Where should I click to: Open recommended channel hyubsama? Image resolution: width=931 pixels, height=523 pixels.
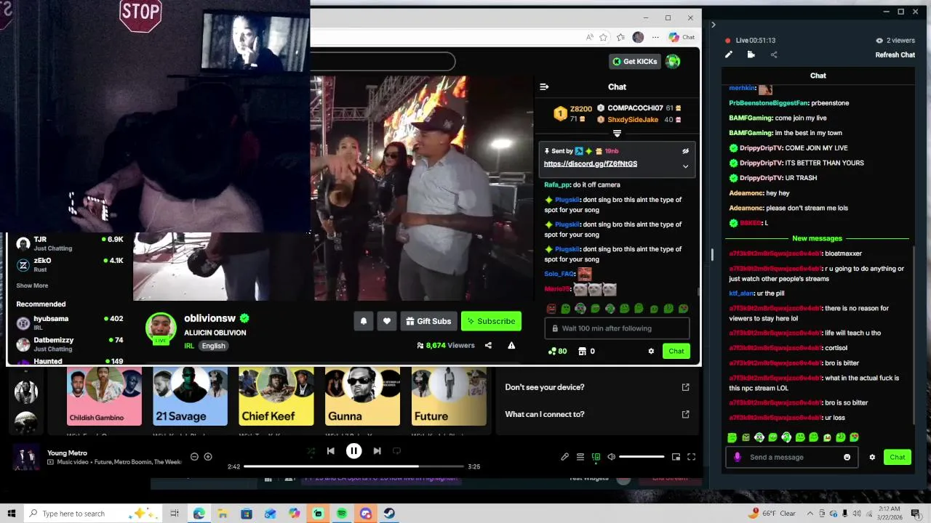70,323
